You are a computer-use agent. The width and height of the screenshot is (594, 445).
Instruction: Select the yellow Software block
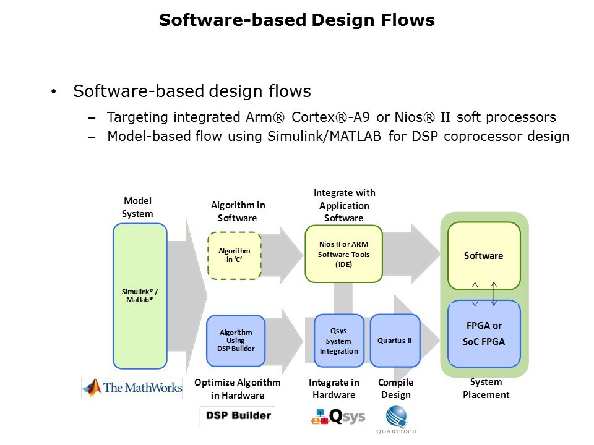[484, 256]
